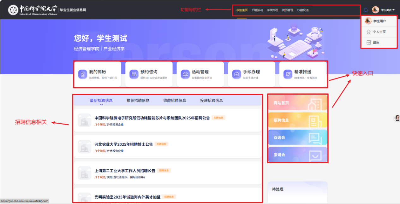400x204 pixels.
Task: Click the 活动管理 activity icon
Action: coord(185,74)
